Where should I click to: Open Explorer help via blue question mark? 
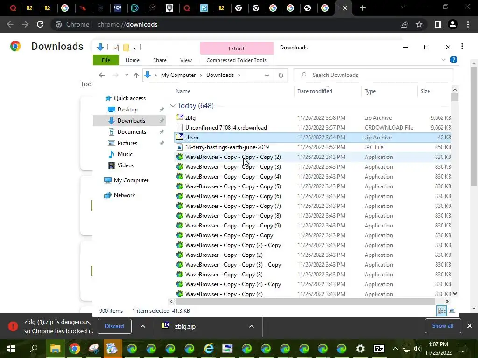tap(454, 60)
